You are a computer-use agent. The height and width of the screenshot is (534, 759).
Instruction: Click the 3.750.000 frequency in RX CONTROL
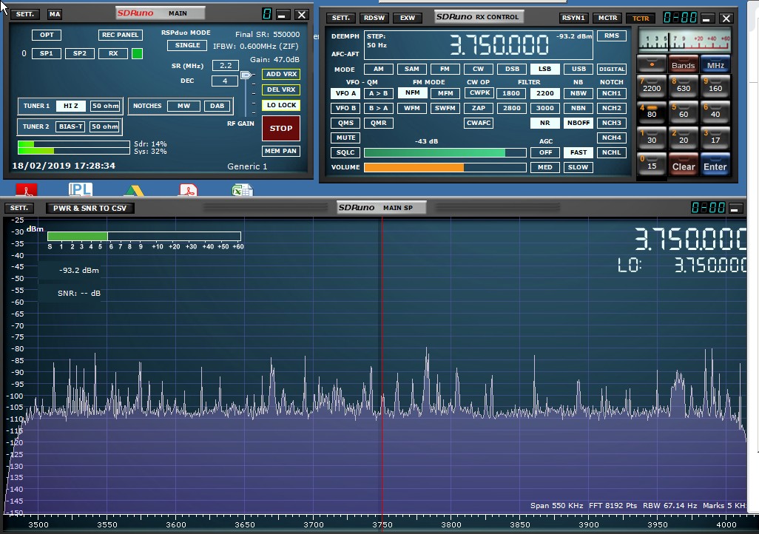[x=499, y=45]
